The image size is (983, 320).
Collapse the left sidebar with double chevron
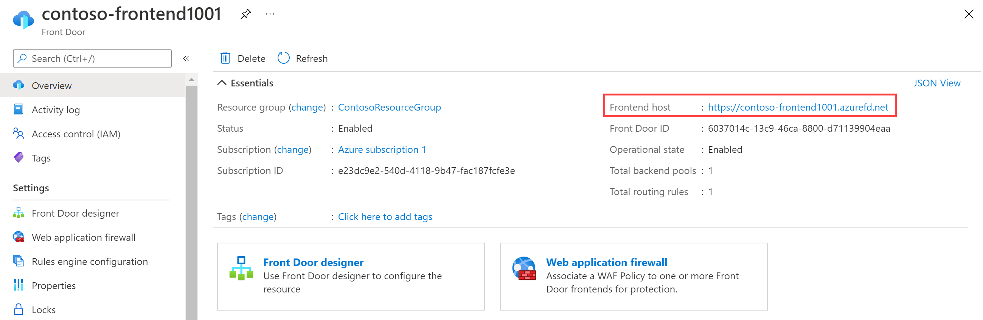(186, 58)
